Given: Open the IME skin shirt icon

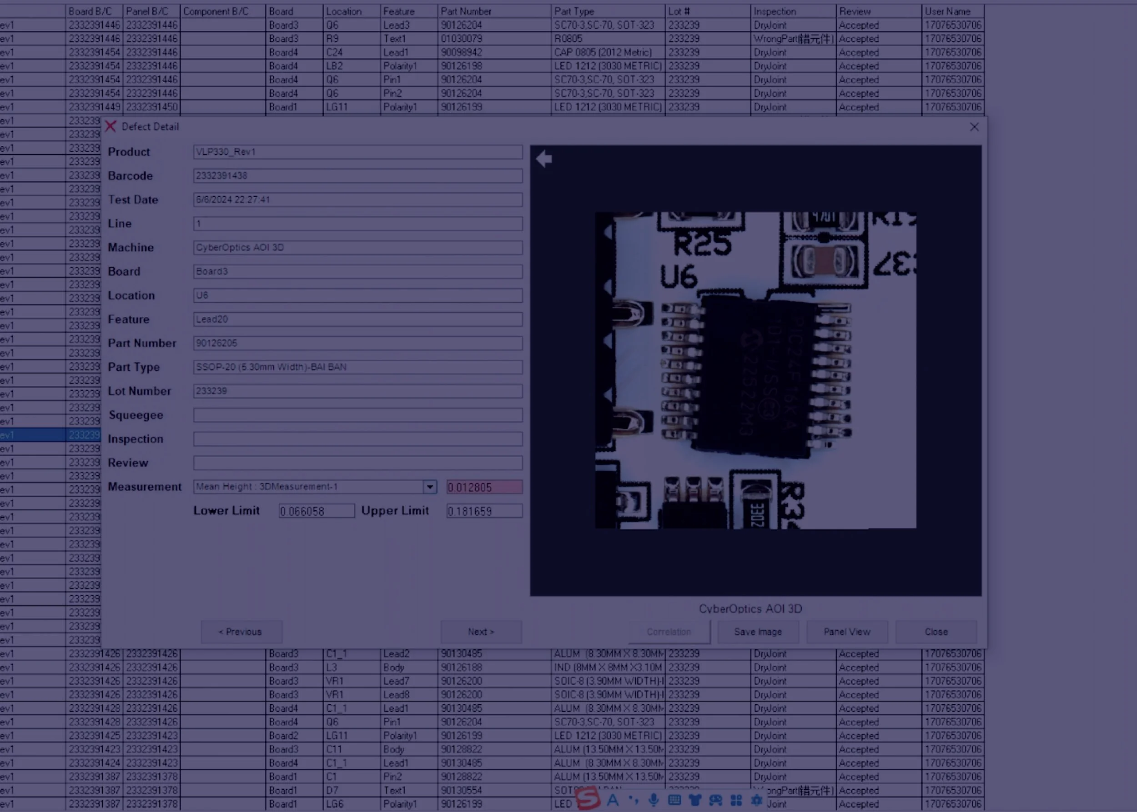Looking at the screenshot, I should 695,800.
